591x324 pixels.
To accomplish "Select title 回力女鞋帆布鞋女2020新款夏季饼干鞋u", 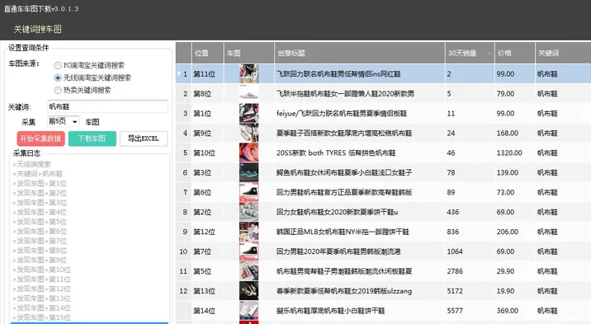I will point(337,212).
